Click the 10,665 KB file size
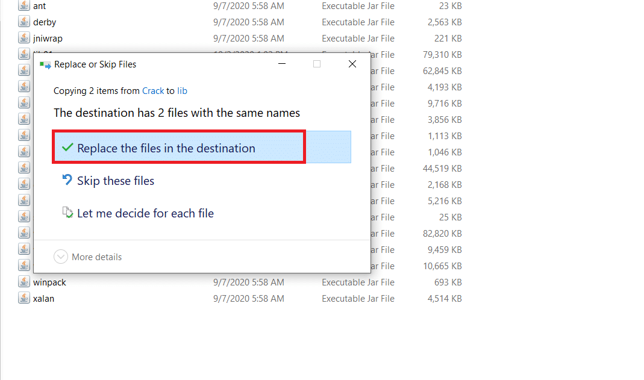This screenshot has width=644, height=380. (442, 266)
